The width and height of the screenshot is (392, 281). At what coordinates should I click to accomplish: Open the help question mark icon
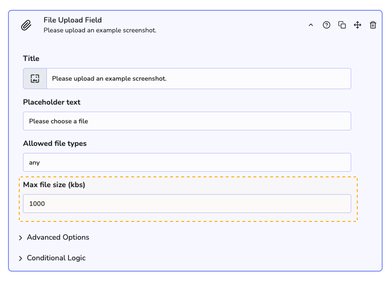pos(326,25)
